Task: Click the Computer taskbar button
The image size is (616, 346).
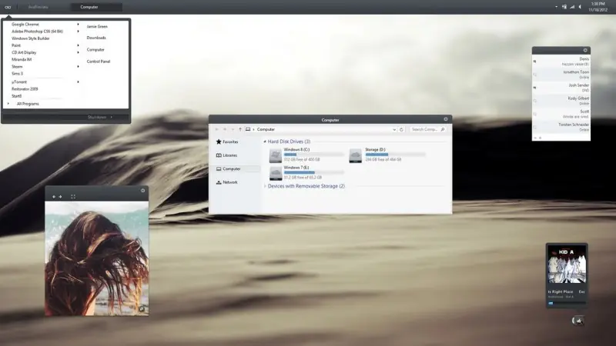Action: (96, 7)
